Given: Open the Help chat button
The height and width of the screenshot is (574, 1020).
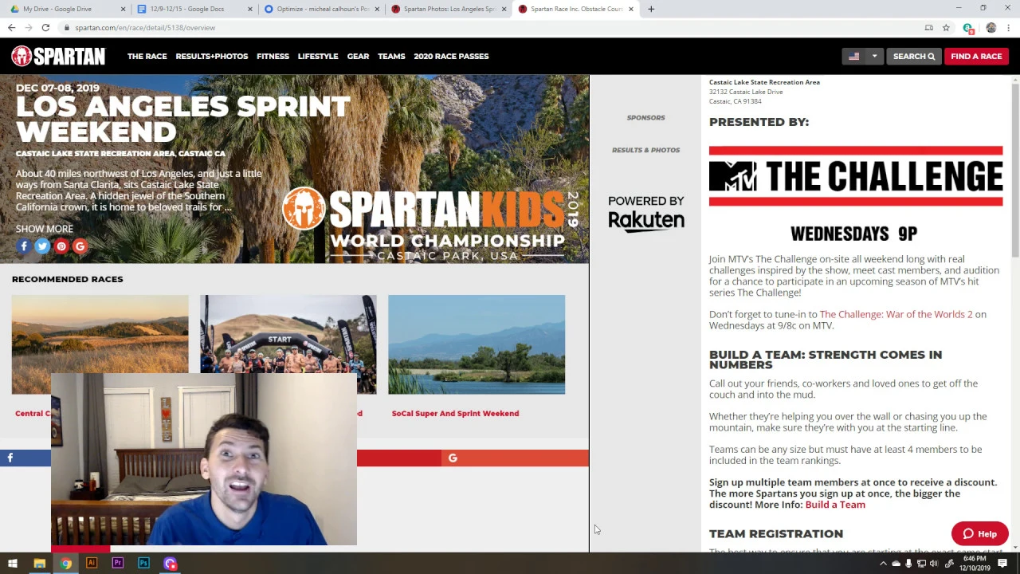Looking at the screenshot, I should click(979, 534).
